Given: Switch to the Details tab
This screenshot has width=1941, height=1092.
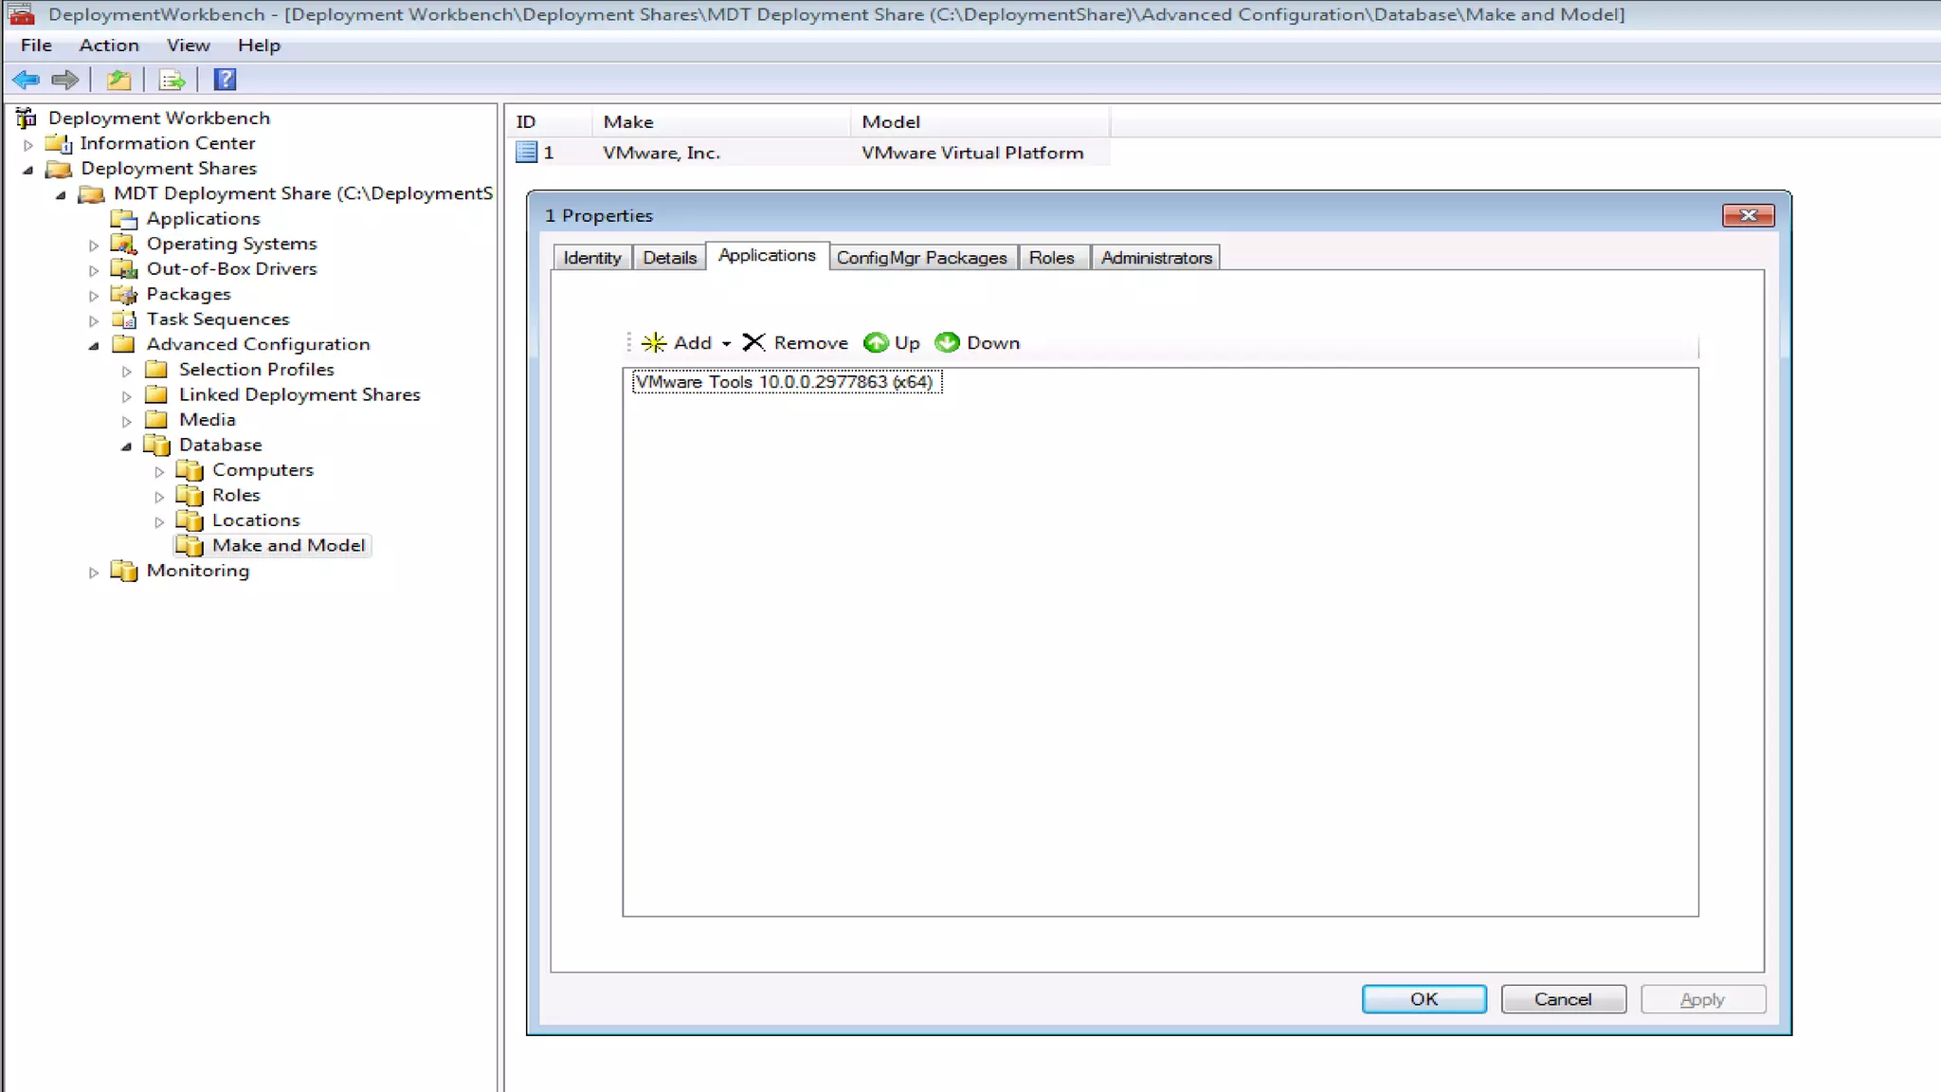Looking at the screenshot, I should [670, 258].
